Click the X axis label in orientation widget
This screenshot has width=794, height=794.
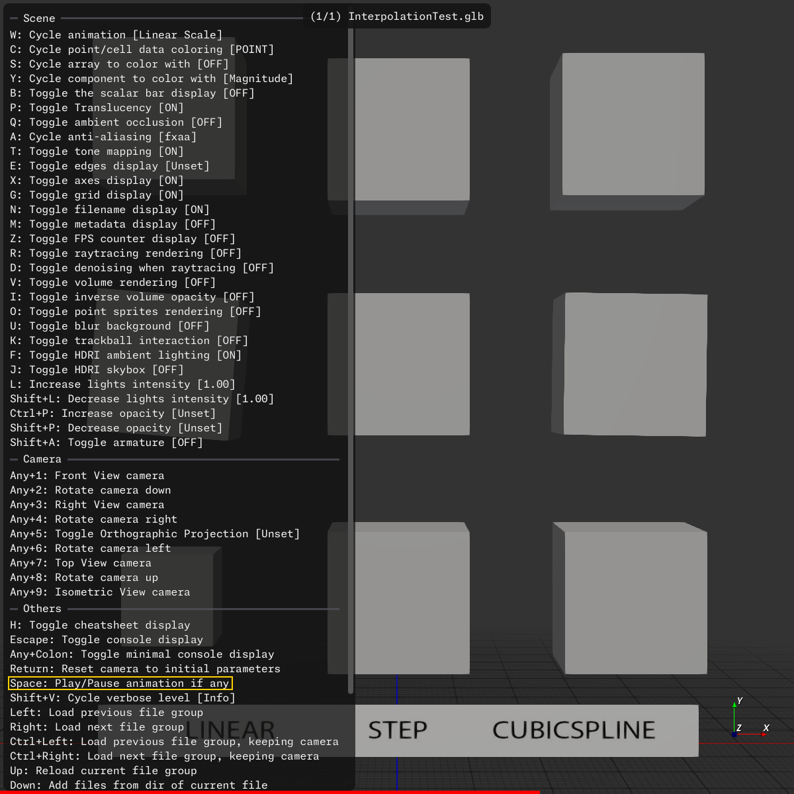point(766,728)
